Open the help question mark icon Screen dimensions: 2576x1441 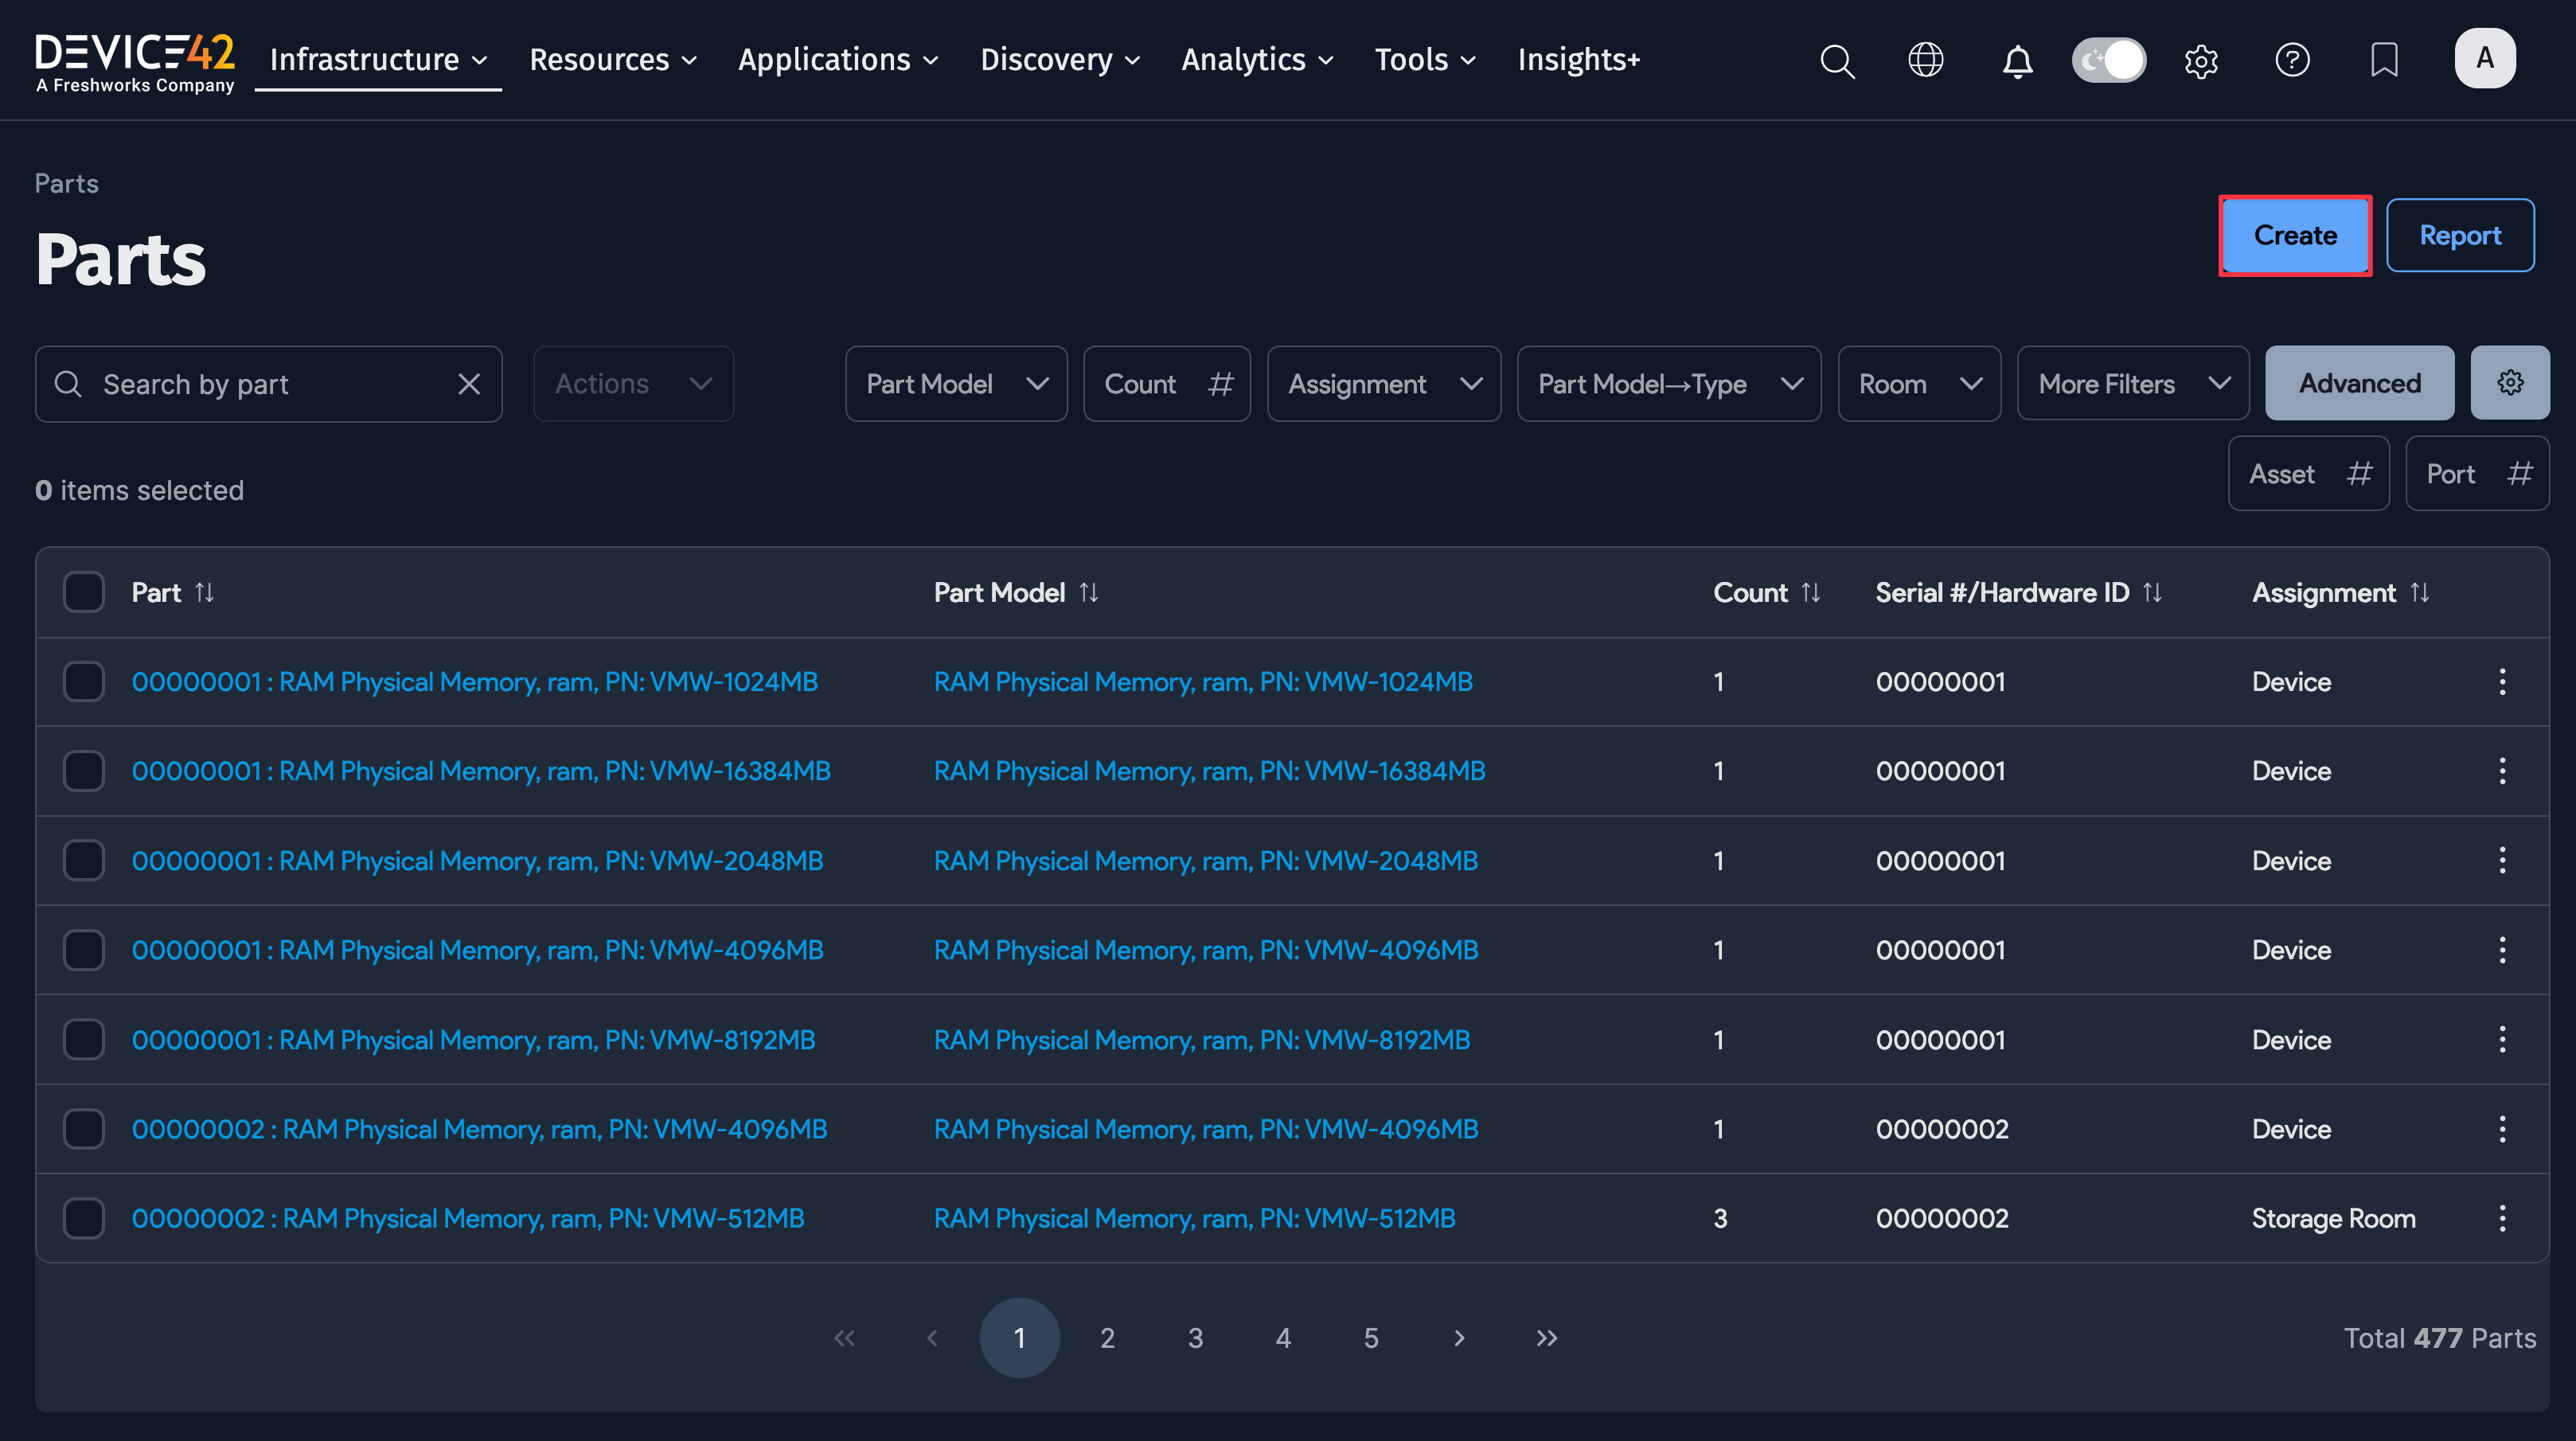click(x=2292, y=60)
